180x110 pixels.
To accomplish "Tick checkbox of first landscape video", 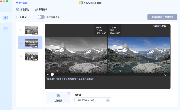I will 21,30.
